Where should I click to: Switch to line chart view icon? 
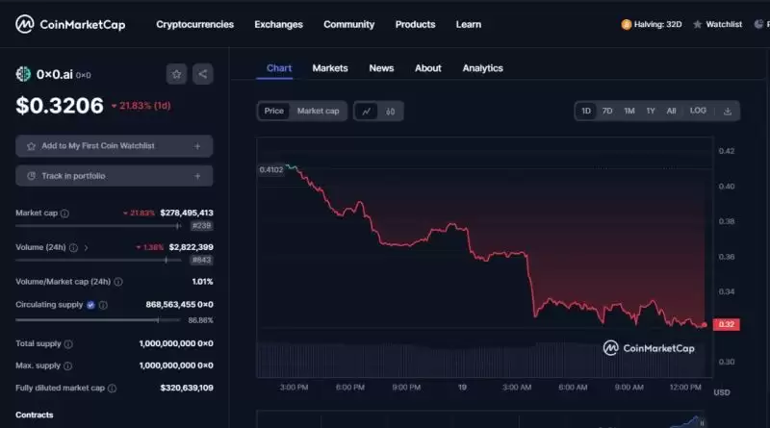(x=367, y=112)
